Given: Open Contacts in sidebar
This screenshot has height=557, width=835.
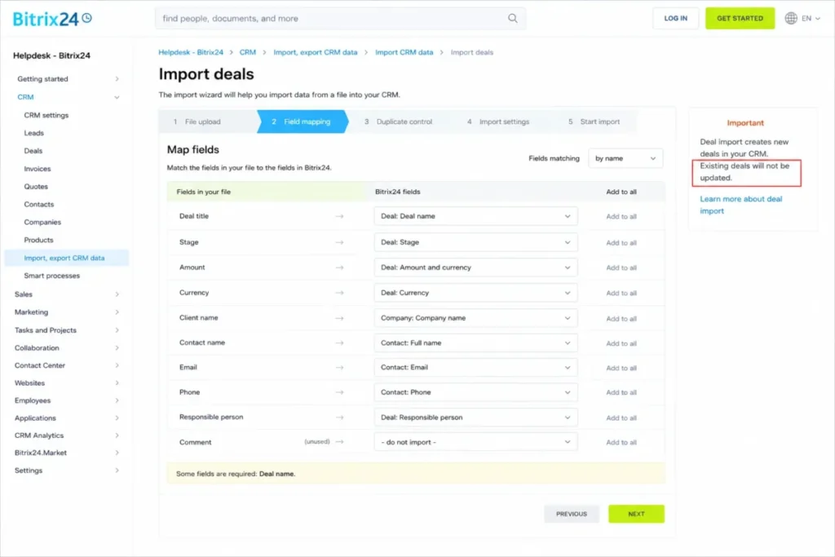Looking at the screenshot, I should [x=39, y=205].
